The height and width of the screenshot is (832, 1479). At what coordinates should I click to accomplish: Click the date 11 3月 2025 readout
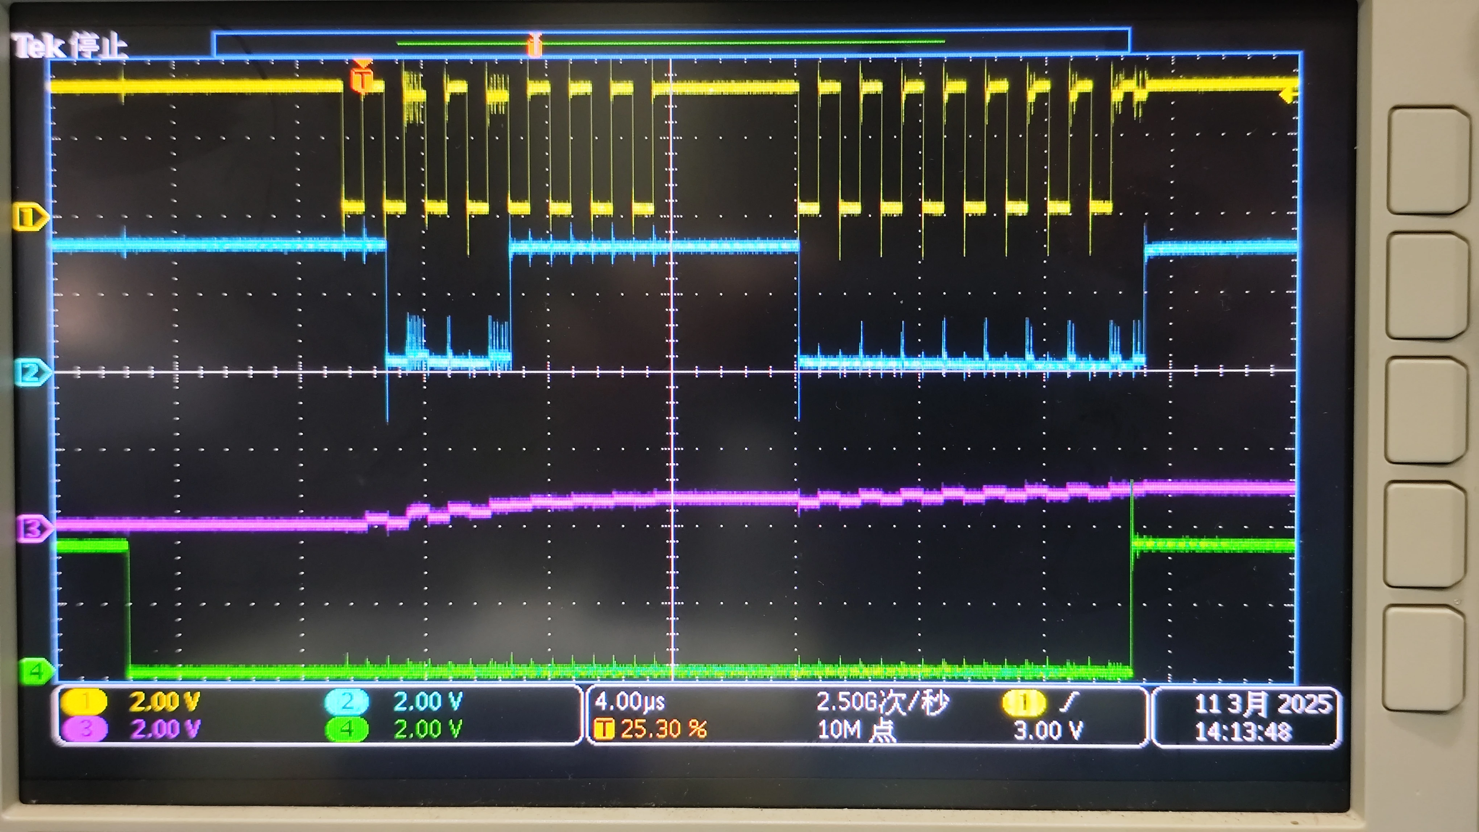tap(1263, 703)
